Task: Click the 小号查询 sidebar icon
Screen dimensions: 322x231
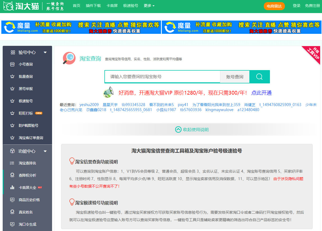Action: tap(12, 64)
